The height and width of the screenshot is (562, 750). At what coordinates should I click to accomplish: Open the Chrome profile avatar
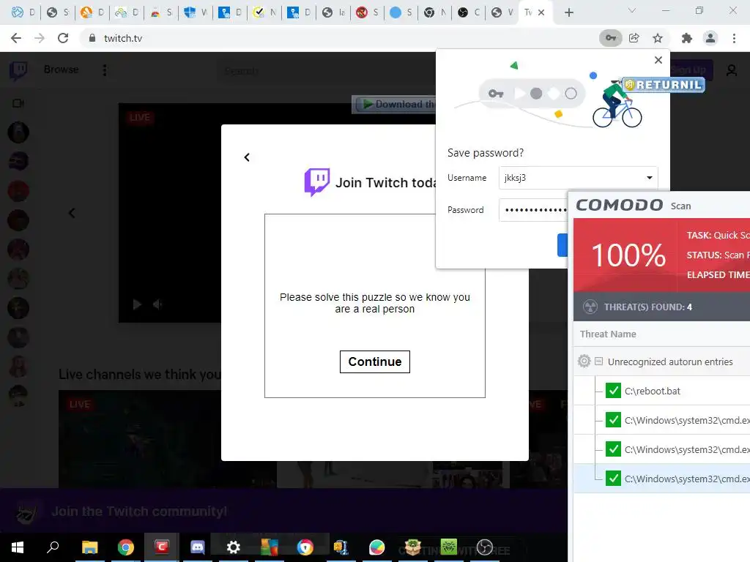[x=710, y=38]
